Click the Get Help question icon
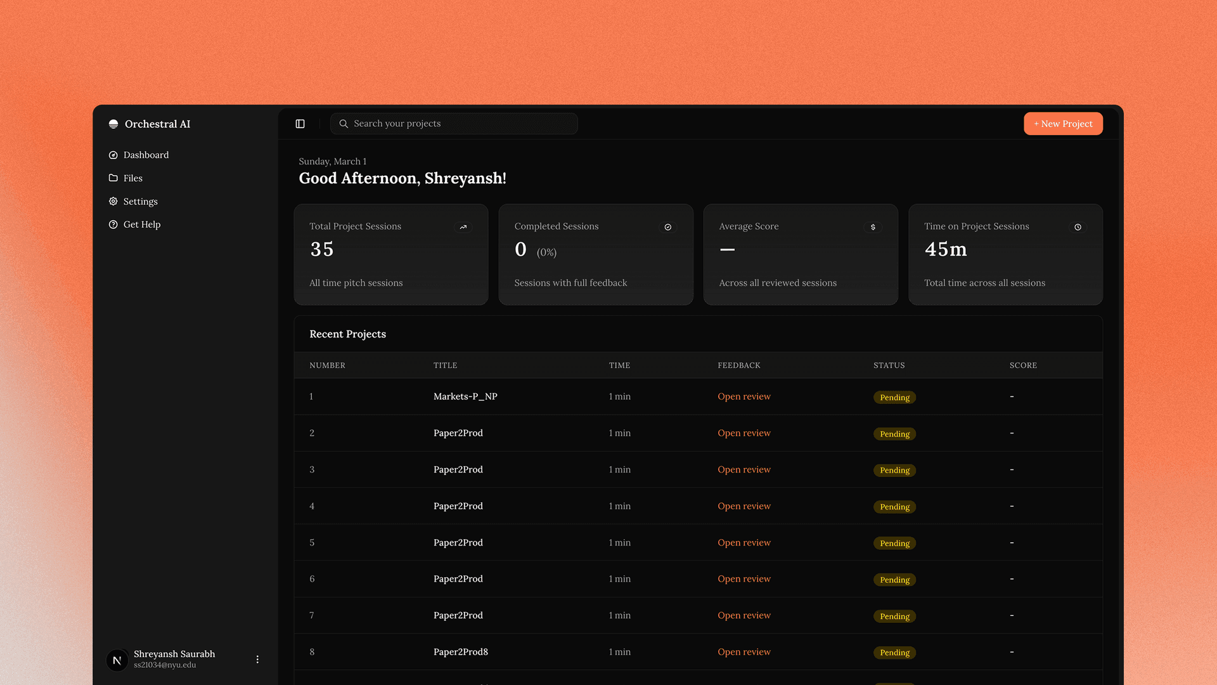The height and width of the screenshot is (685, 1217). (x=113, y=225)
